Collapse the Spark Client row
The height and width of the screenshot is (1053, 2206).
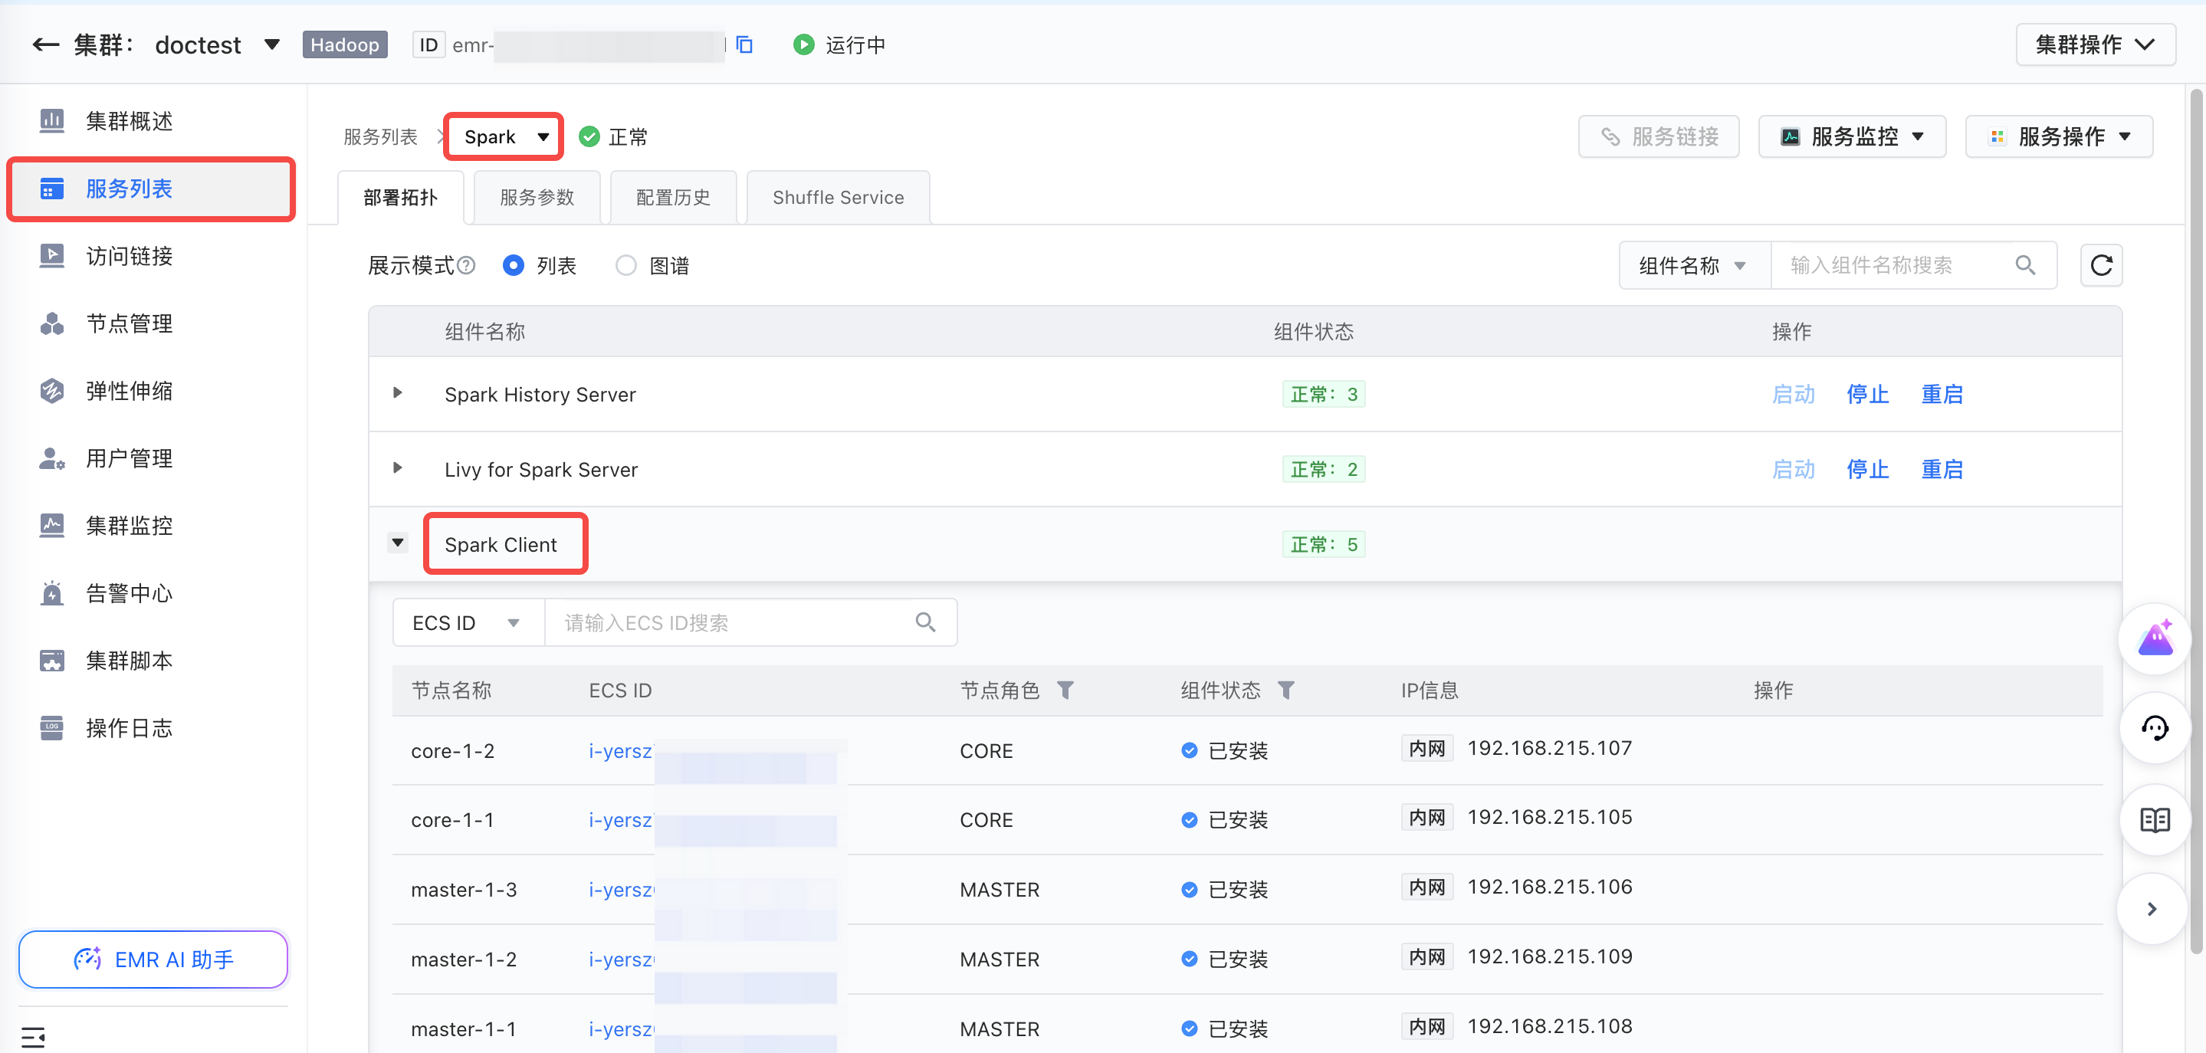click(x=397, y=543)
